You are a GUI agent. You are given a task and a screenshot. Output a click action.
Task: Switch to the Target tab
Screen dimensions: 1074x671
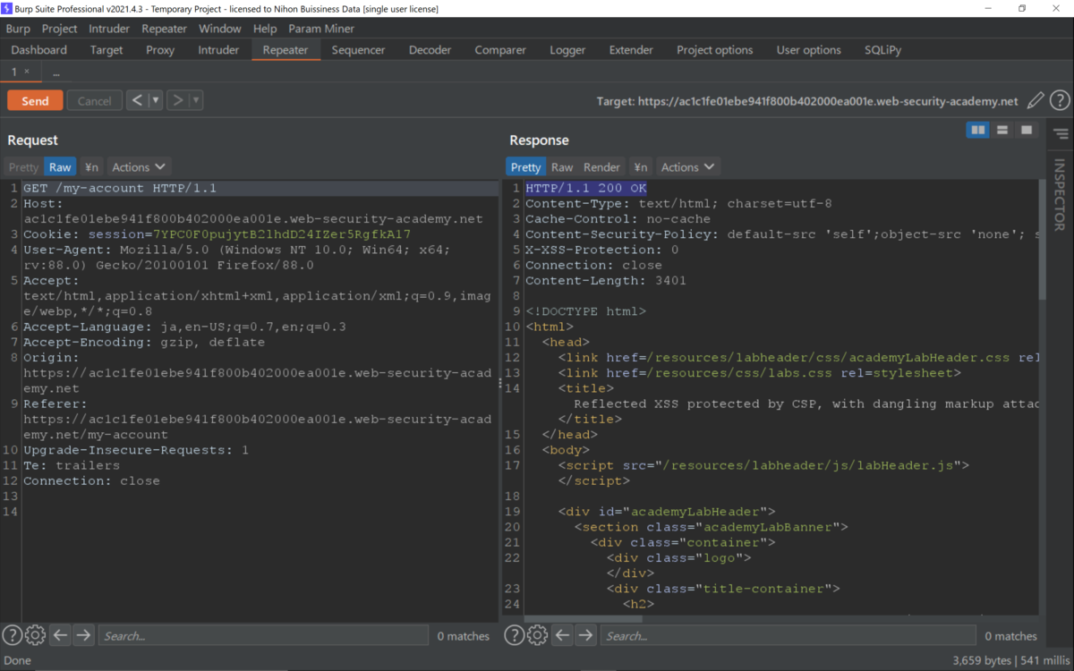[107, 50]
